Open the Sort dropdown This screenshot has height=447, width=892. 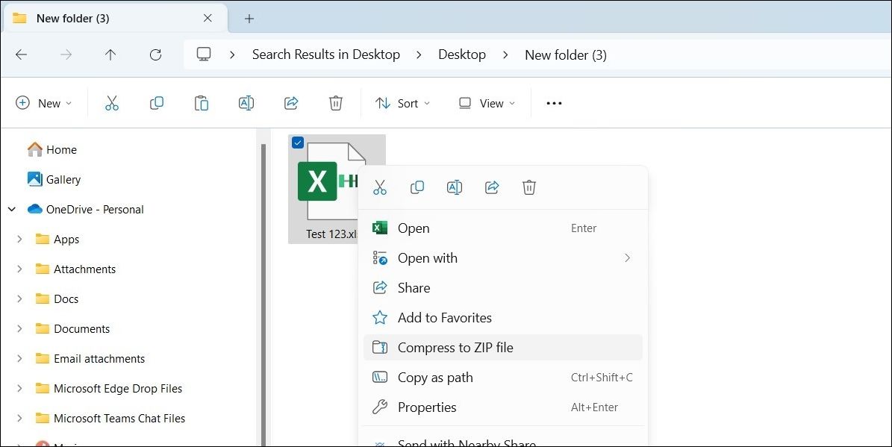tap(402, 102)
